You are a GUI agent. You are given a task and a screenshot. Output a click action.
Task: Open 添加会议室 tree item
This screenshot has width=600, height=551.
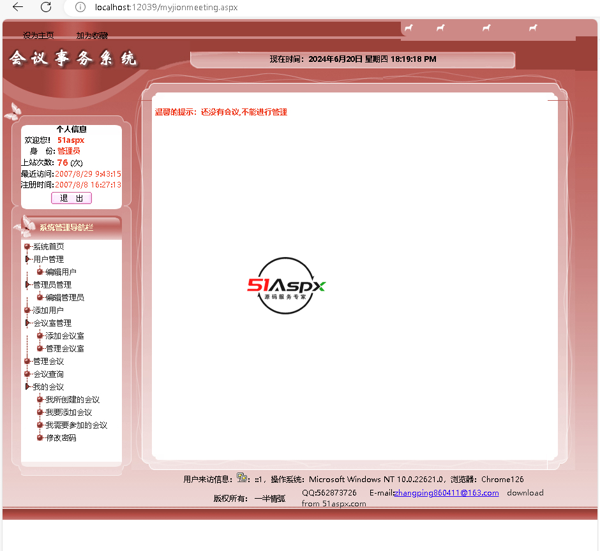tap(64, 335)
